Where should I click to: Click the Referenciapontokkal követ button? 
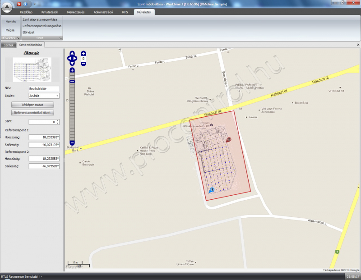click(x=32, y=113)
